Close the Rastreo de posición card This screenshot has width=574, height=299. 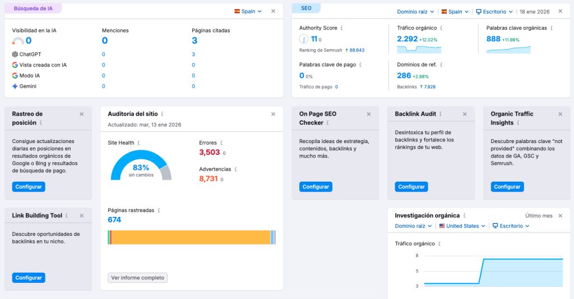point(82,114)
